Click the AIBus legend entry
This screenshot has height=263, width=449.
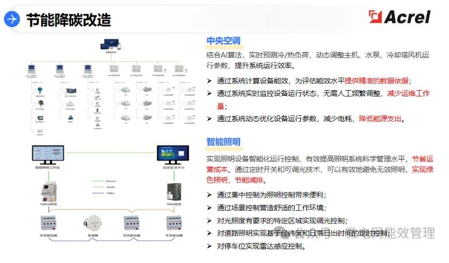click(x=111, y=193)
